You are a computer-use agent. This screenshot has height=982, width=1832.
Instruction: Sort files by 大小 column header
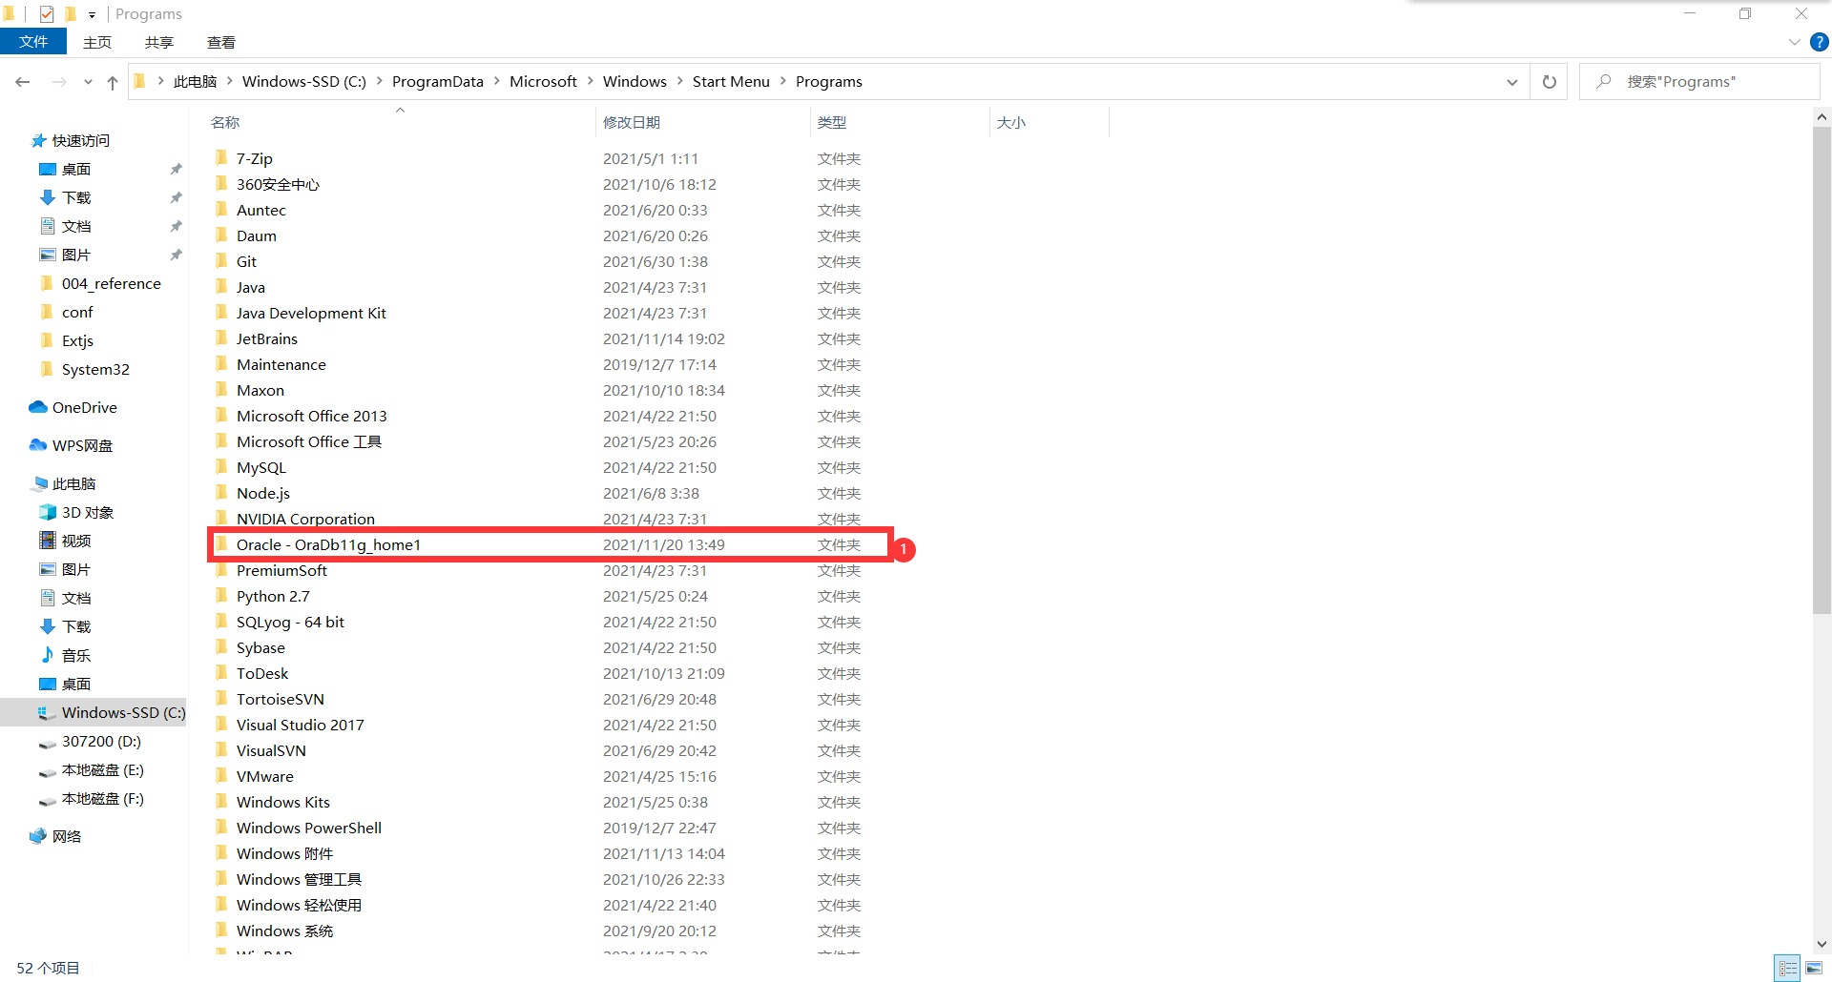tap(1011, 122)
